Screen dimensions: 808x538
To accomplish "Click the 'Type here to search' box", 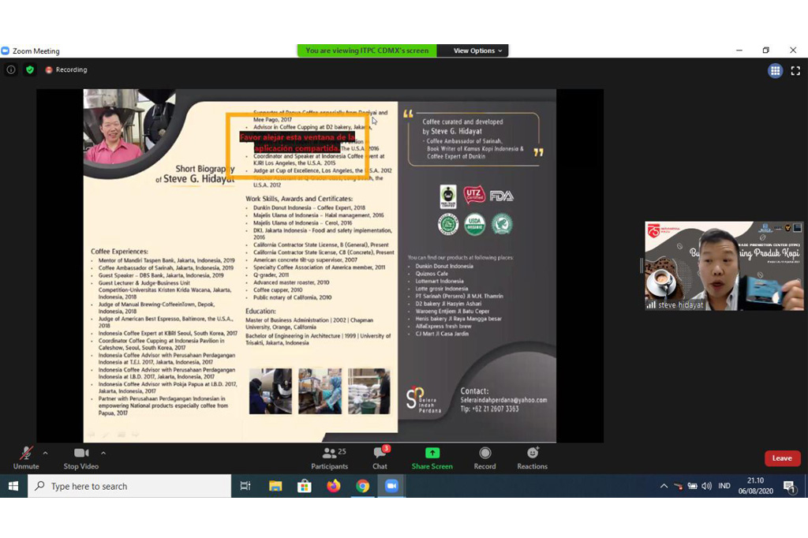I will click(129, 486).
